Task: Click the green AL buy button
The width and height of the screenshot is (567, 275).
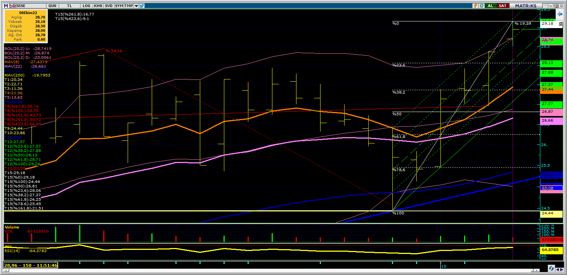Action: [490, 6]
